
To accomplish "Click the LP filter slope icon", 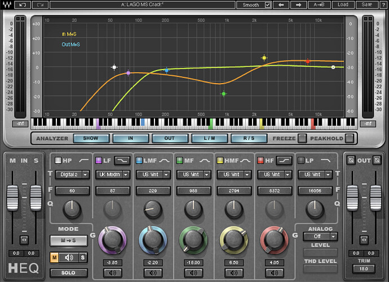I will click(325, 160).
